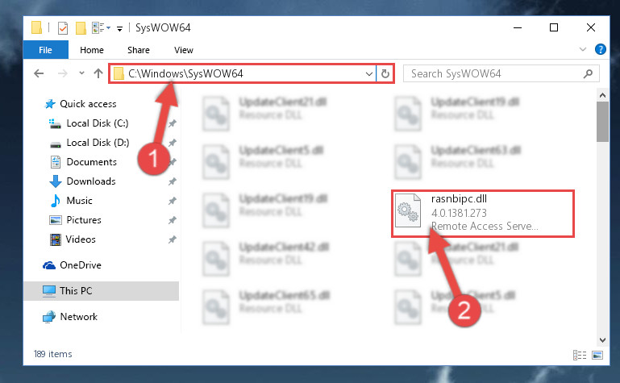
Task: Switch to the View ribbon tab
Action: pos(184,50)
